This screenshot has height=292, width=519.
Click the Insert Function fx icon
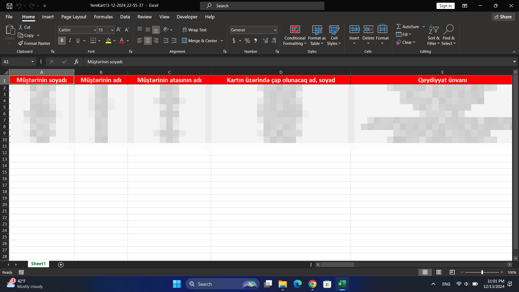[76, 62]
